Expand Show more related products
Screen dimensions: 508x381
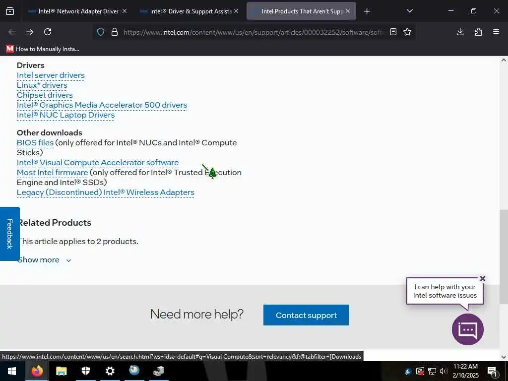44,260
